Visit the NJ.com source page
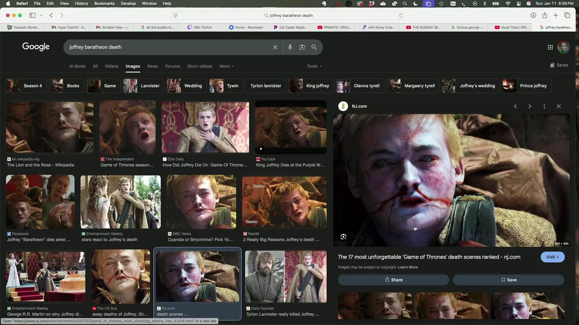Screen dimensions: 579x325 click(552, 257)
